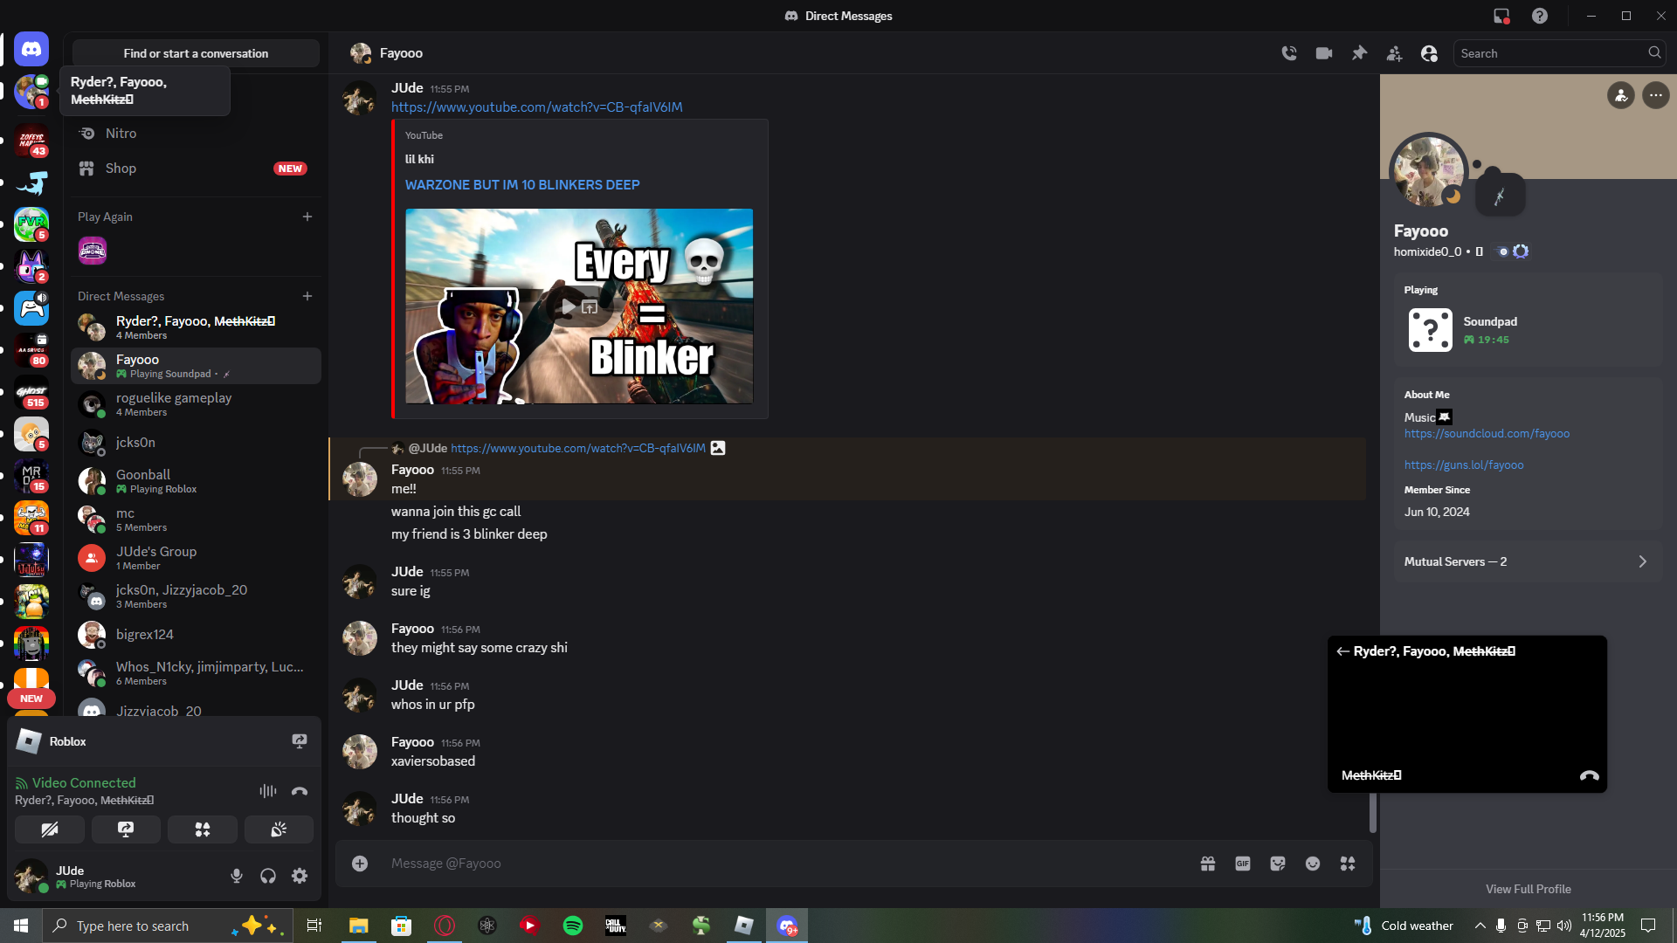Image resolution: width=1677 pixels, height=943 pixels.
Task: Open friend options on Fayooo's profile
Action: click(x=1621, y=95)
